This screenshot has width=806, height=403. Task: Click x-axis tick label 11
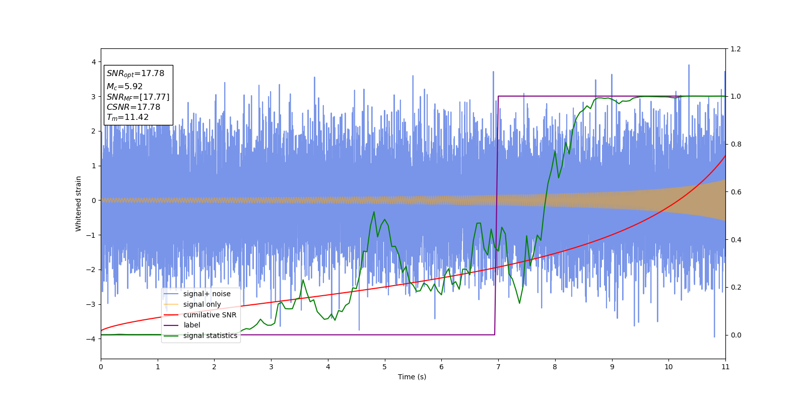click(725, 367)
